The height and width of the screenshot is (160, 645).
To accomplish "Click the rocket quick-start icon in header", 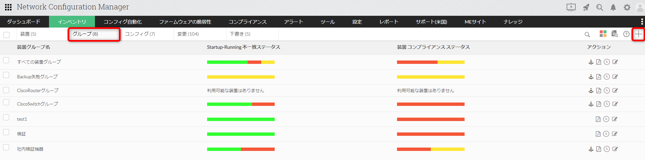I will [586, 7].
